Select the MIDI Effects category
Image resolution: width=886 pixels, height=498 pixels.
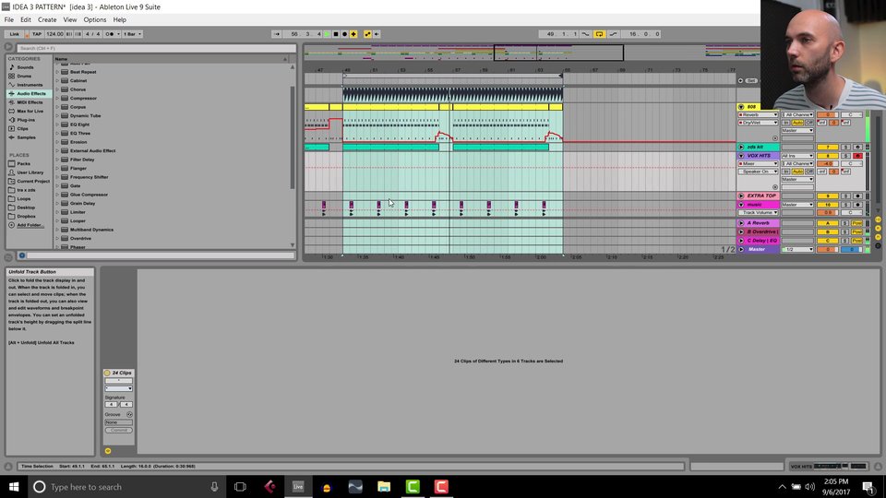tap(30, 102)
